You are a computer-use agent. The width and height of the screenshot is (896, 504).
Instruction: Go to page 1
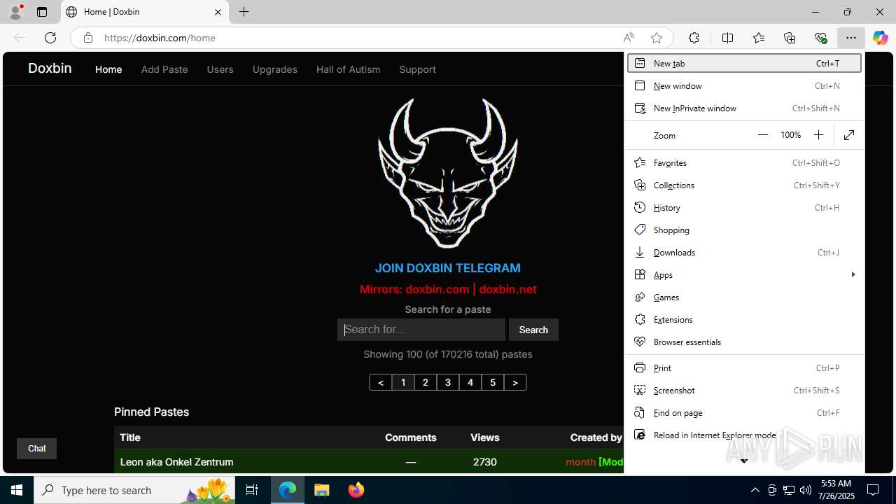(x=403, y=382)
